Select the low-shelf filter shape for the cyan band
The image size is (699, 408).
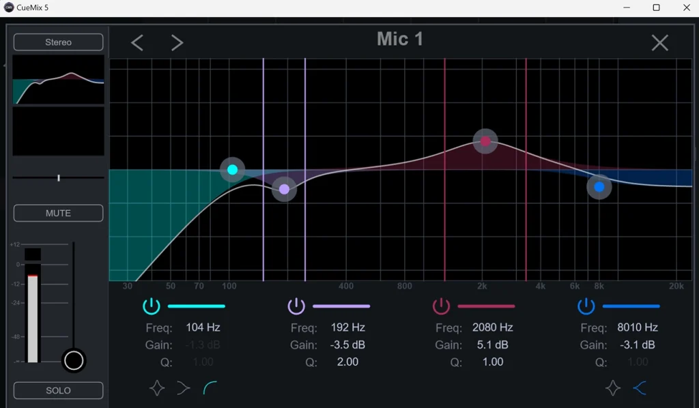183,388
